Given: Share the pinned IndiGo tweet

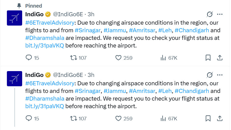Looking at the screenshot, I should tap(220, 58).
